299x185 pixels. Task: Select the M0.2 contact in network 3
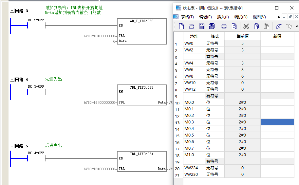tap(36, 25)
